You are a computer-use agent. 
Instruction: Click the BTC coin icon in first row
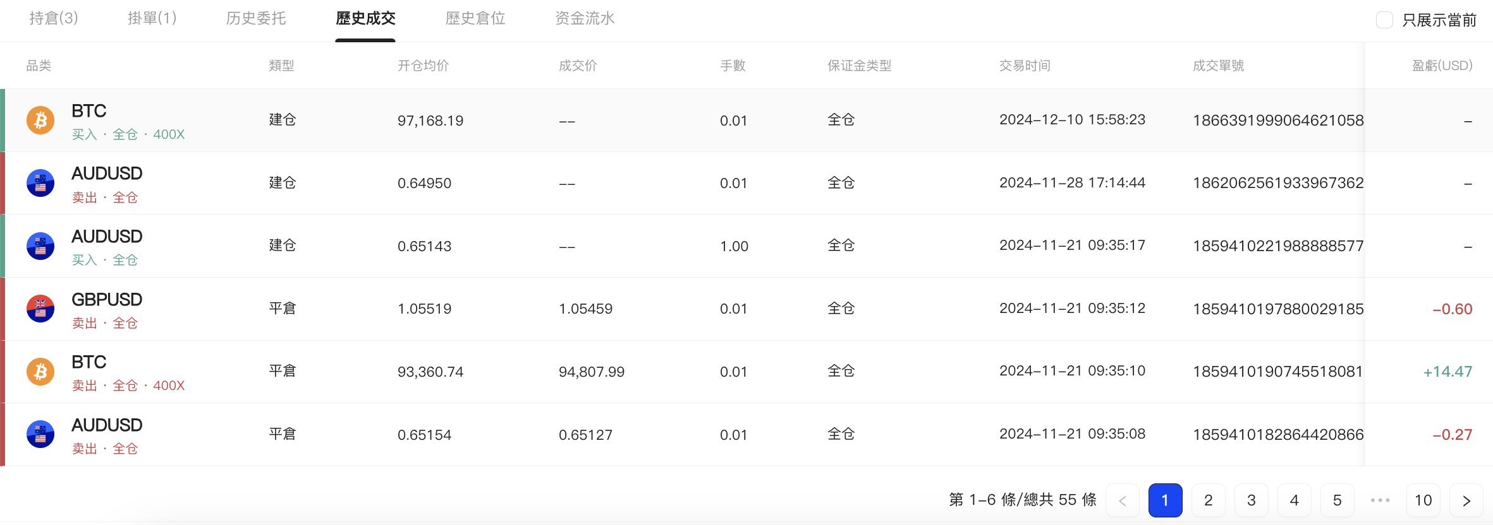(40, 120)
